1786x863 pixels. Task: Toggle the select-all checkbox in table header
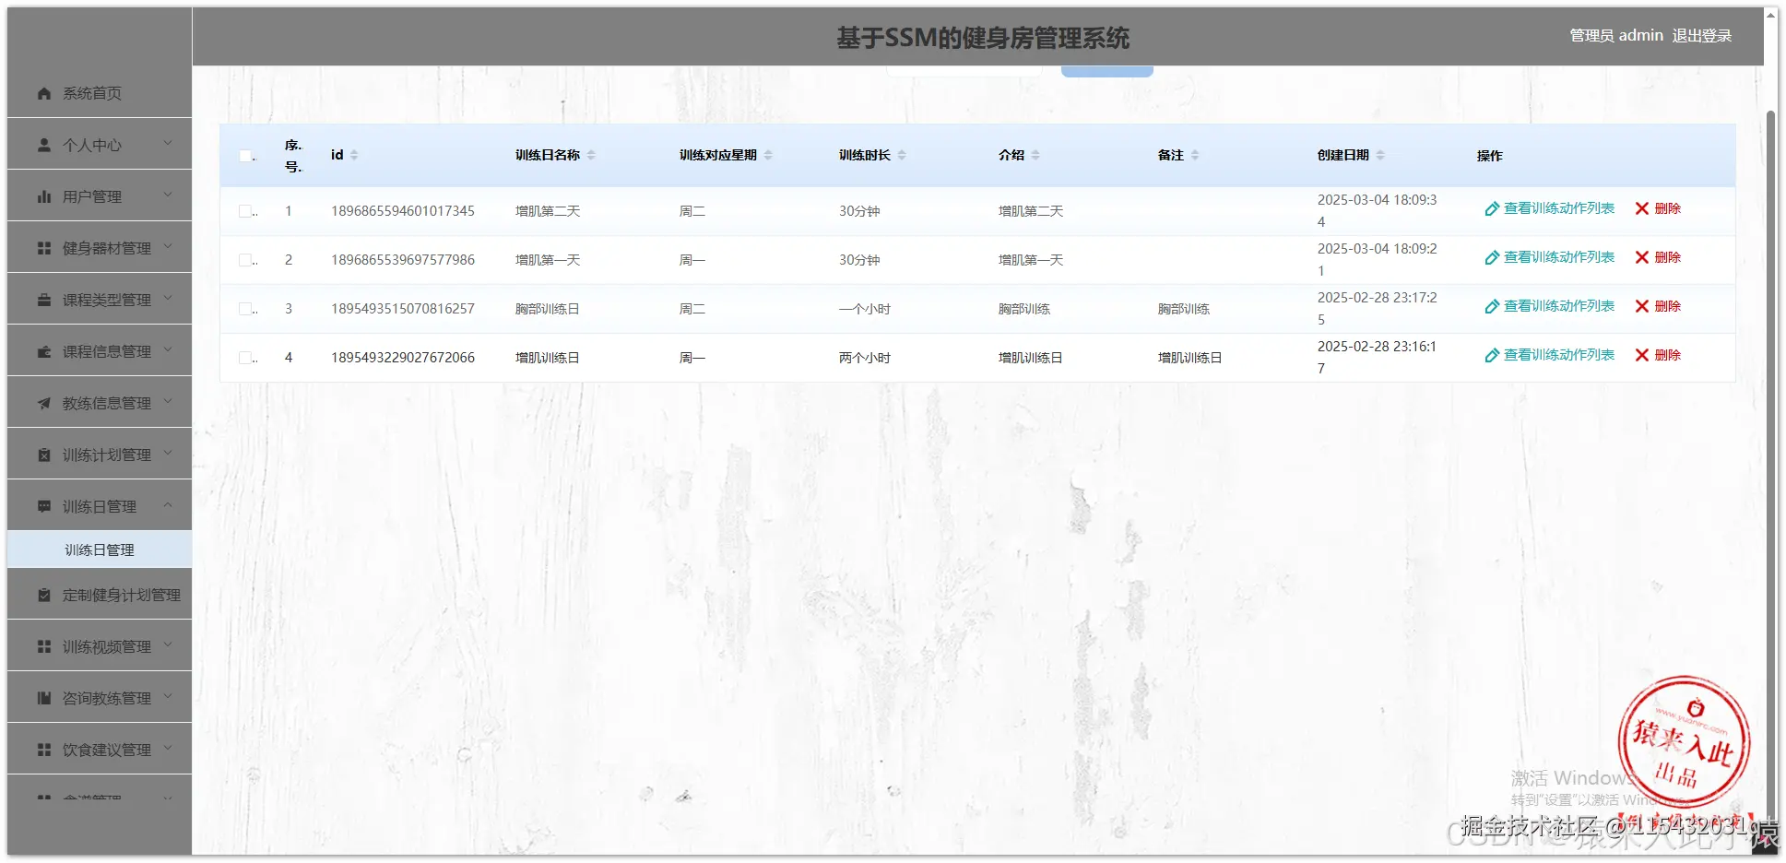pyautogui.click(x=245, y=155)
